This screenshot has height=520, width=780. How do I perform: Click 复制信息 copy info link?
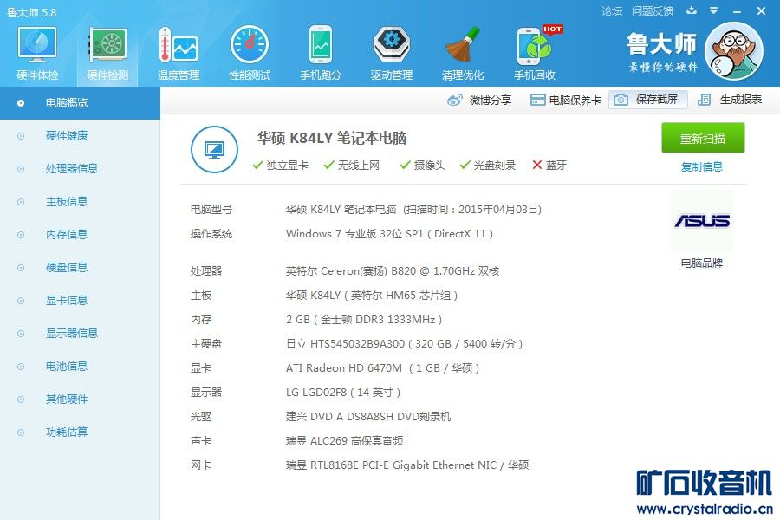(x=702, y=166)
